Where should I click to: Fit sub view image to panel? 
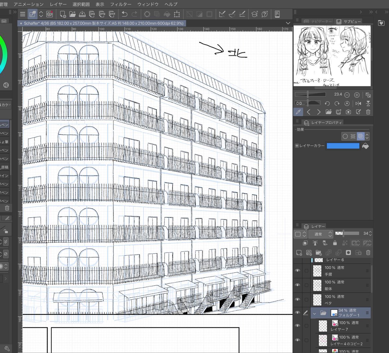point(368,95)
